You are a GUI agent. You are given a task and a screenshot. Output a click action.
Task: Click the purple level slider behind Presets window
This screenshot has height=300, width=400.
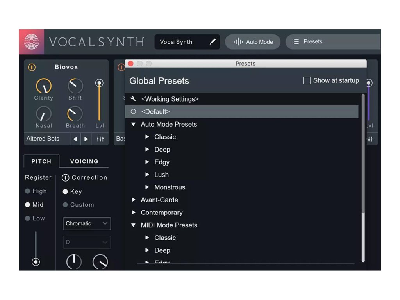pyautogui.click(x=369, y=100)
